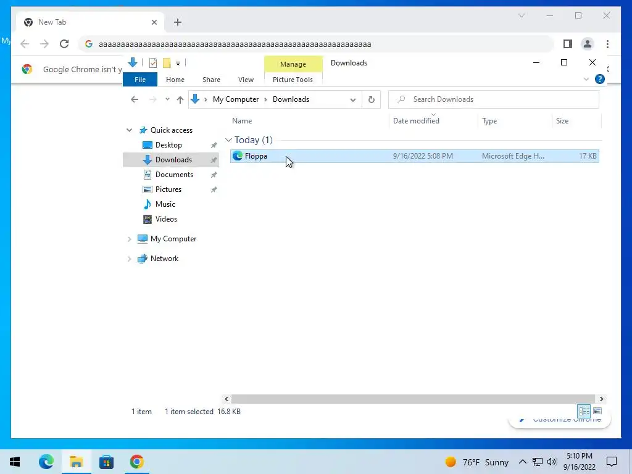
Task: Click the Search Downloads field
Action: click(493, 99)
